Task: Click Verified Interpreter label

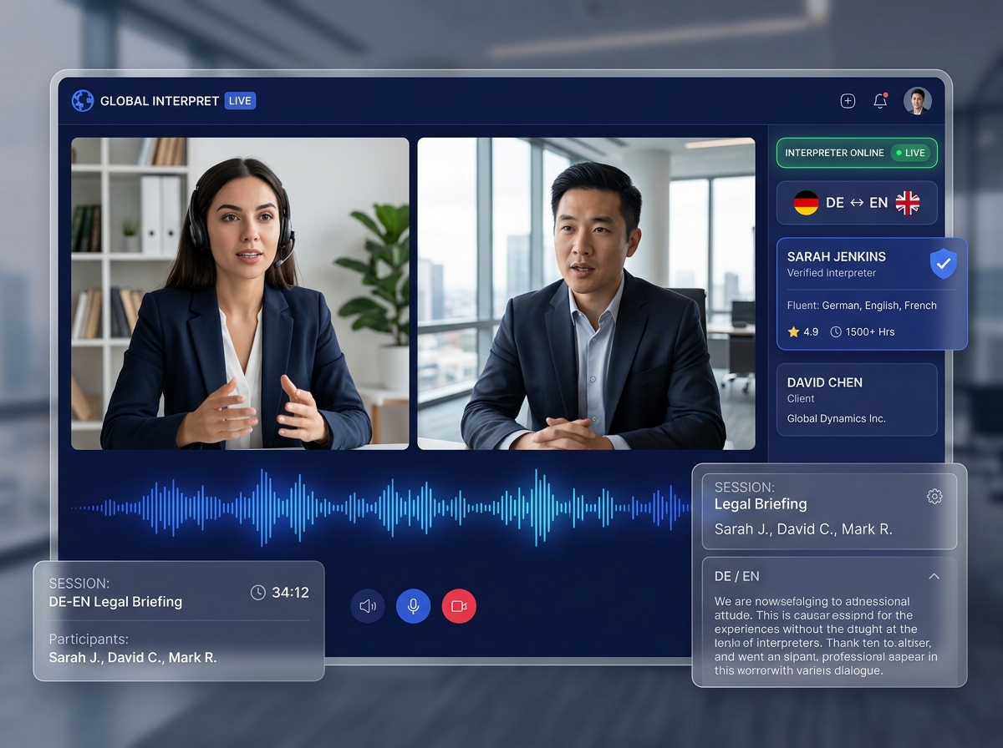Action: pos(832,273)
